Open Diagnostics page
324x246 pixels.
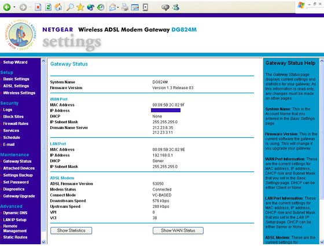click(14, 189)
